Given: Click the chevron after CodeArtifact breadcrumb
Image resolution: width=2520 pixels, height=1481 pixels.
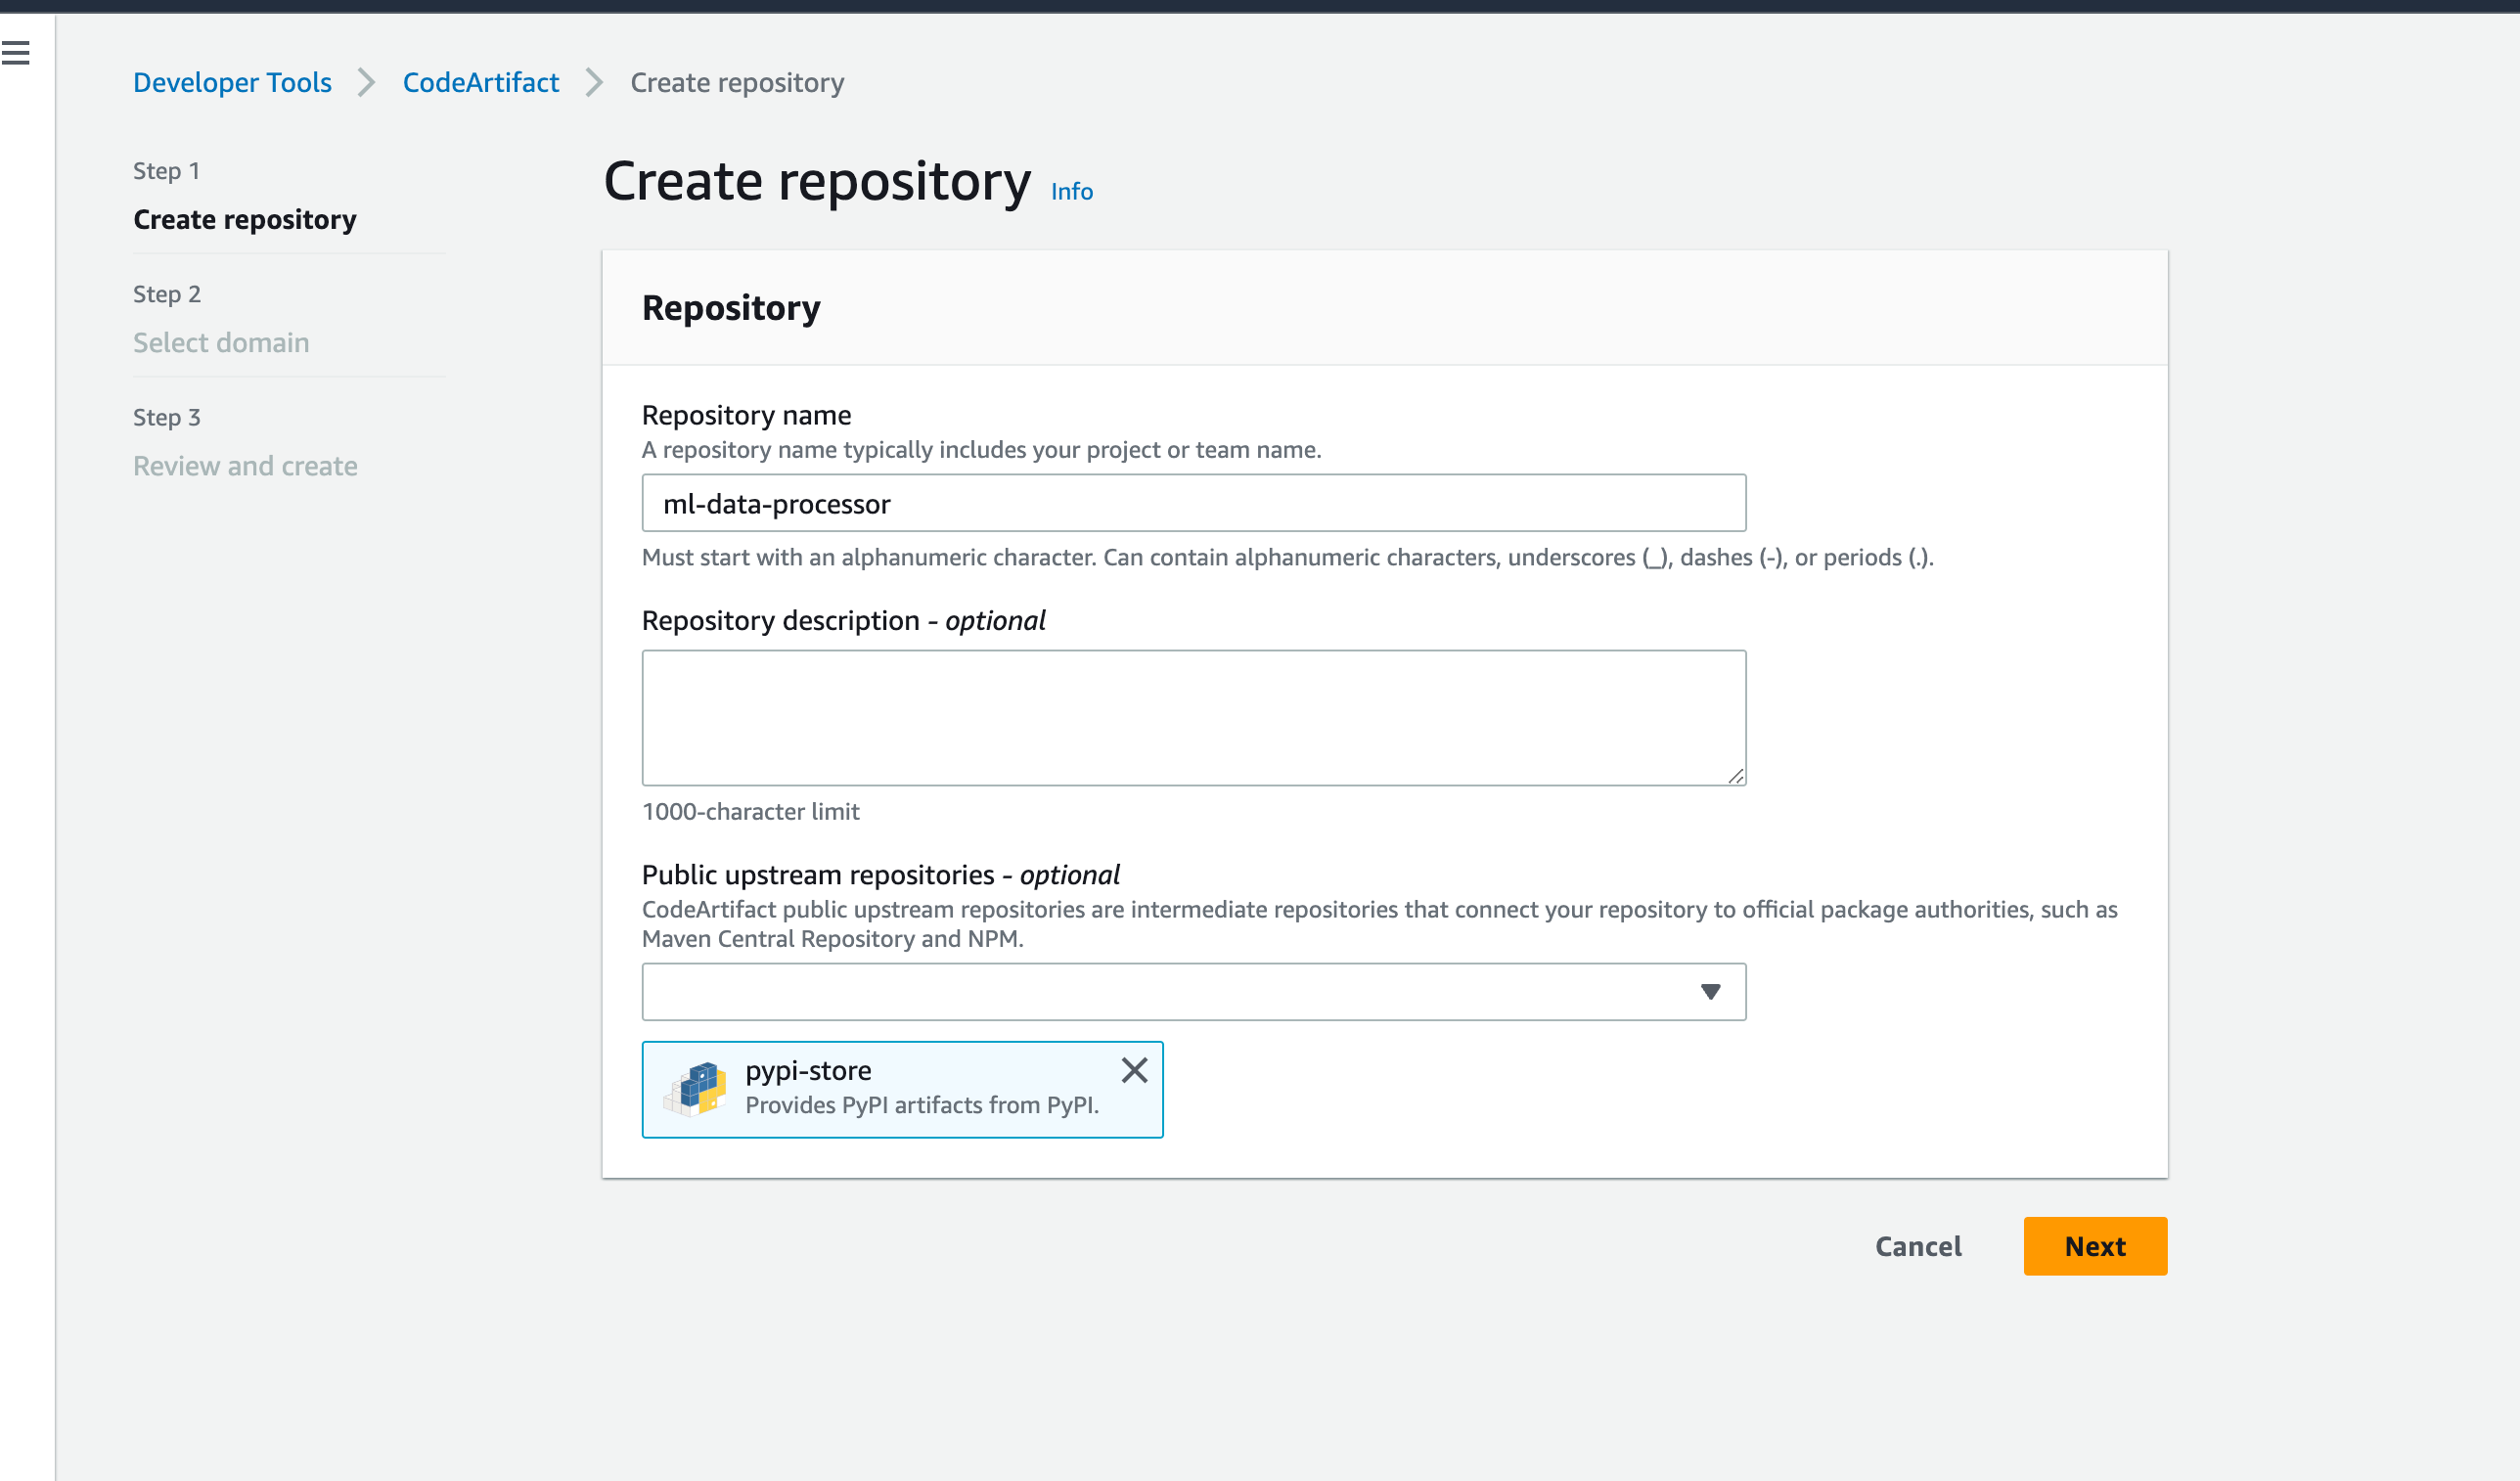Looking at the screenshot, I should pos(595,82).
